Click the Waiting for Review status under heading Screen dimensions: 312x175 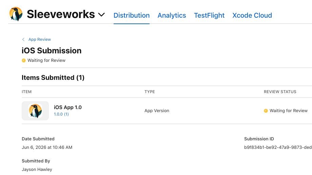[46, 60]
